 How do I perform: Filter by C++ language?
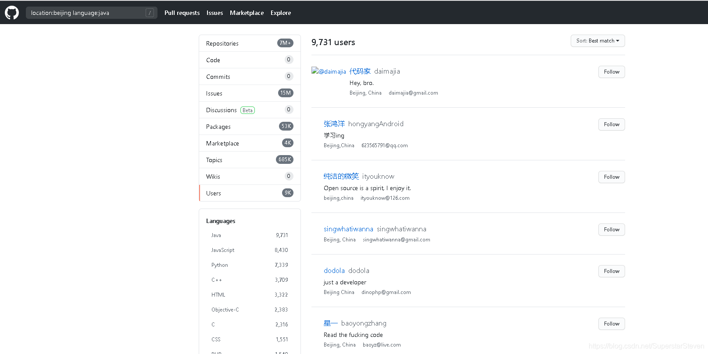[x=250, y=280]
